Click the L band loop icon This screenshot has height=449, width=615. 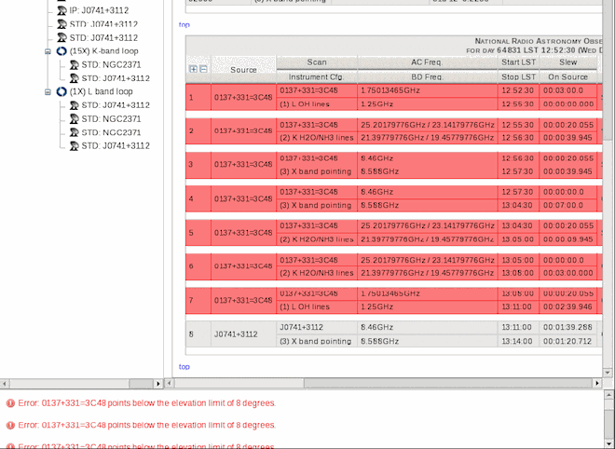point(61,92)
